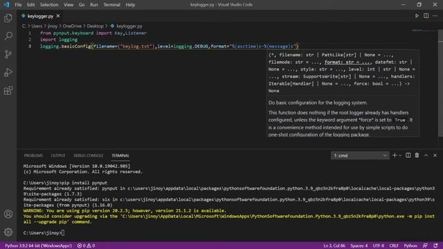Switch to the OUTPUT panel tab

(x=58, y=156)
